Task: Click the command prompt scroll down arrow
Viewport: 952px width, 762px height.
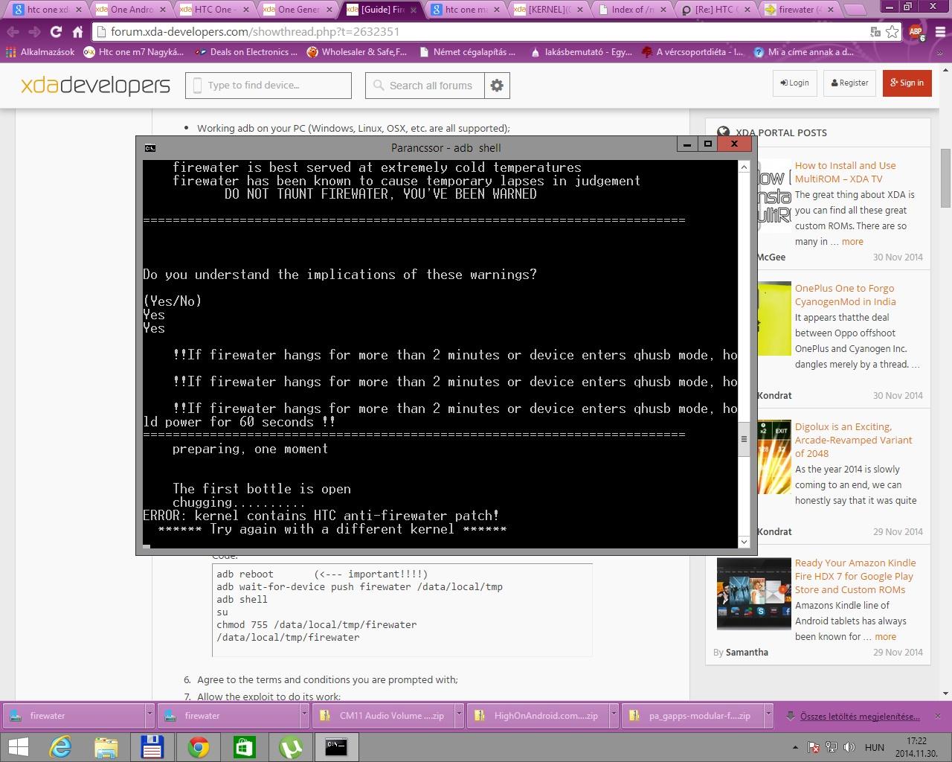Action: [744, 542]
